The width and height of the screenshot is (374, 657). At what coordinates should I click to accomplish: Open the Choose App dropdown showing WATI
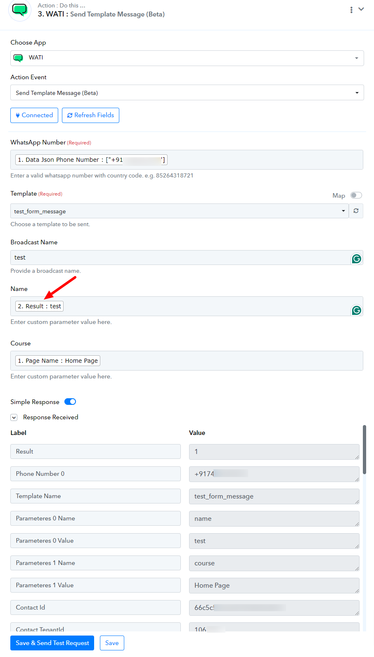[187, 58]
